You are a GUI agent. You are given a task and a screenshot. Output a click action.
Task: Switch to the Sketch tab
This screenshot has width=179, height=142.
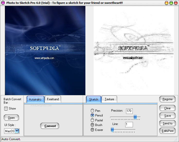[x=94, y=99]
